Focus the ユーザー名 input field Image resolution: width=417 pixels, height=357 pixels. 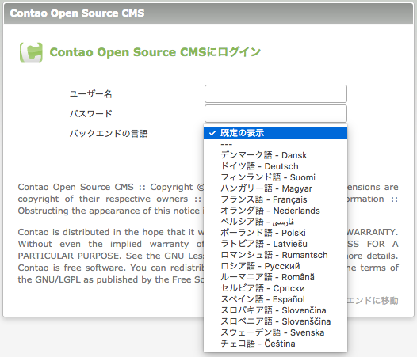(276, 93)
